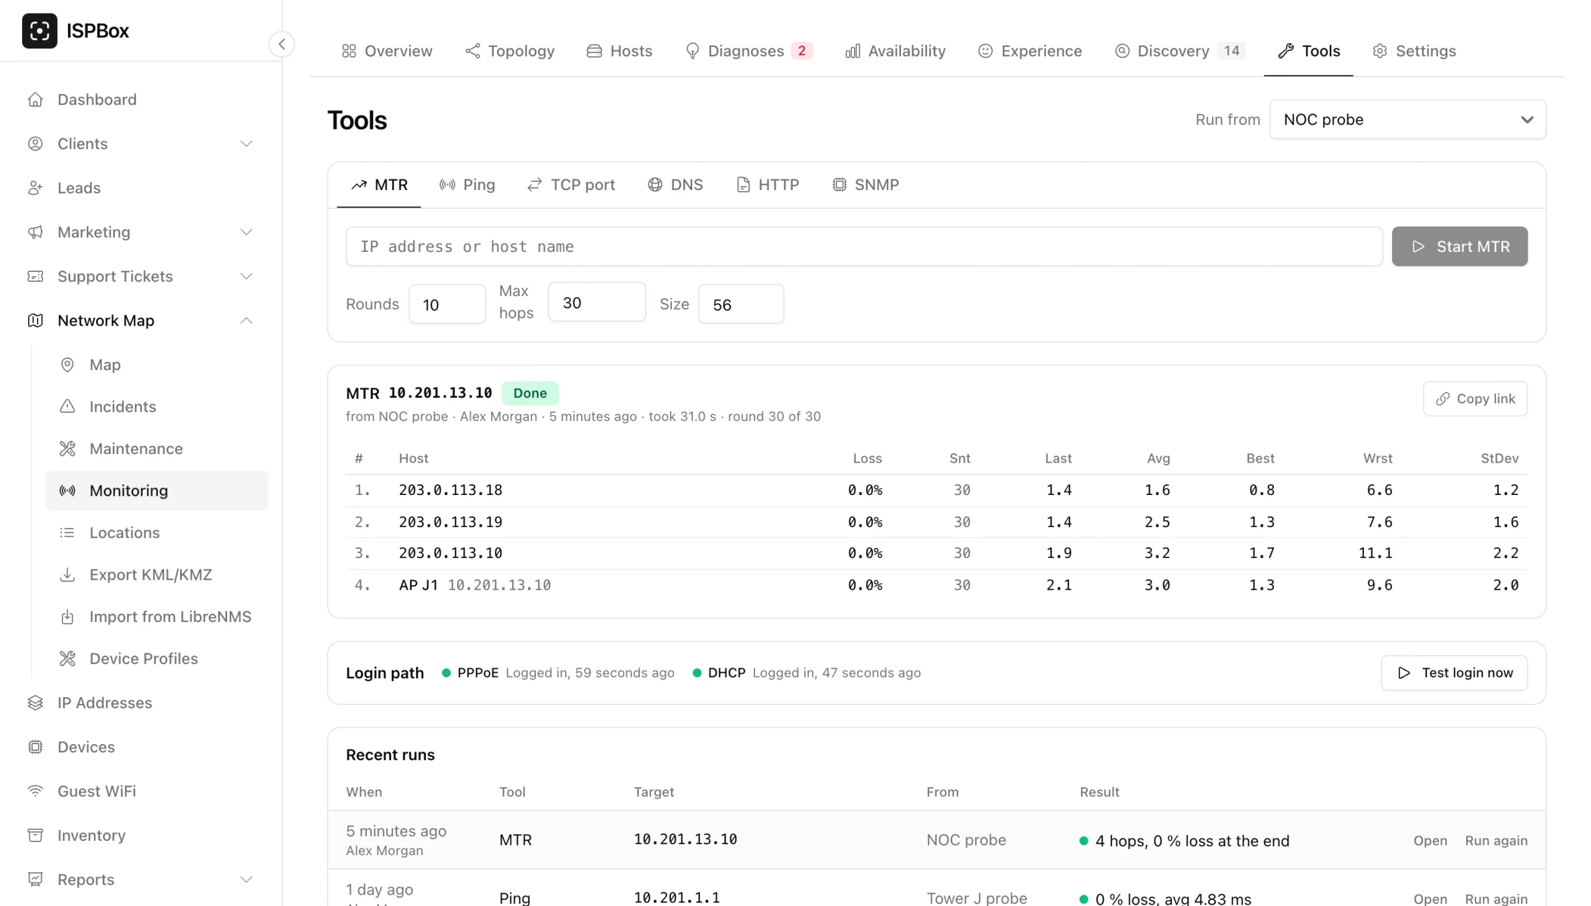Switch to the Ping tool tab
The height and width of the screenshot is (906, 1591).
pos(467,185)
